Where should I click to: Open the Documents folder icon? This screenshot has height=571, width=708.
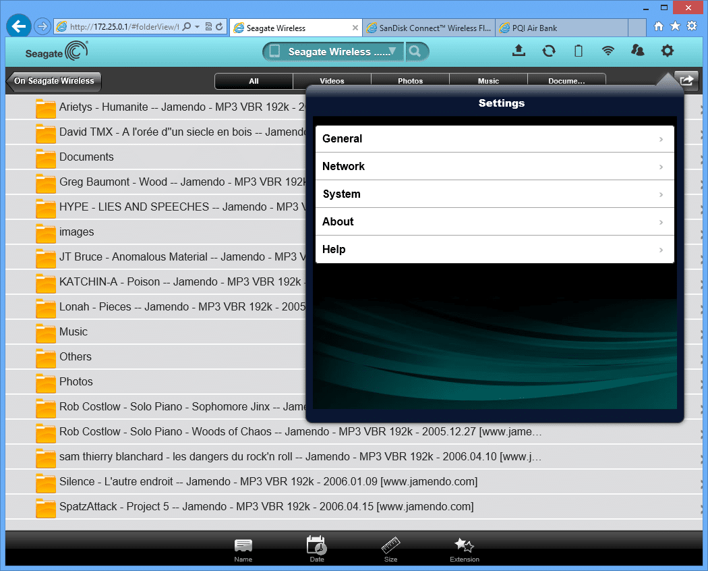(46, 158)
